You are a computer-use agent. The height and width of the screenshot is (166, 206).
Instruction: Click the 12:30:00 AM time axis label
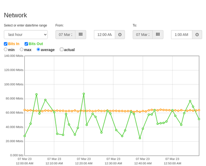pos(113,164)
